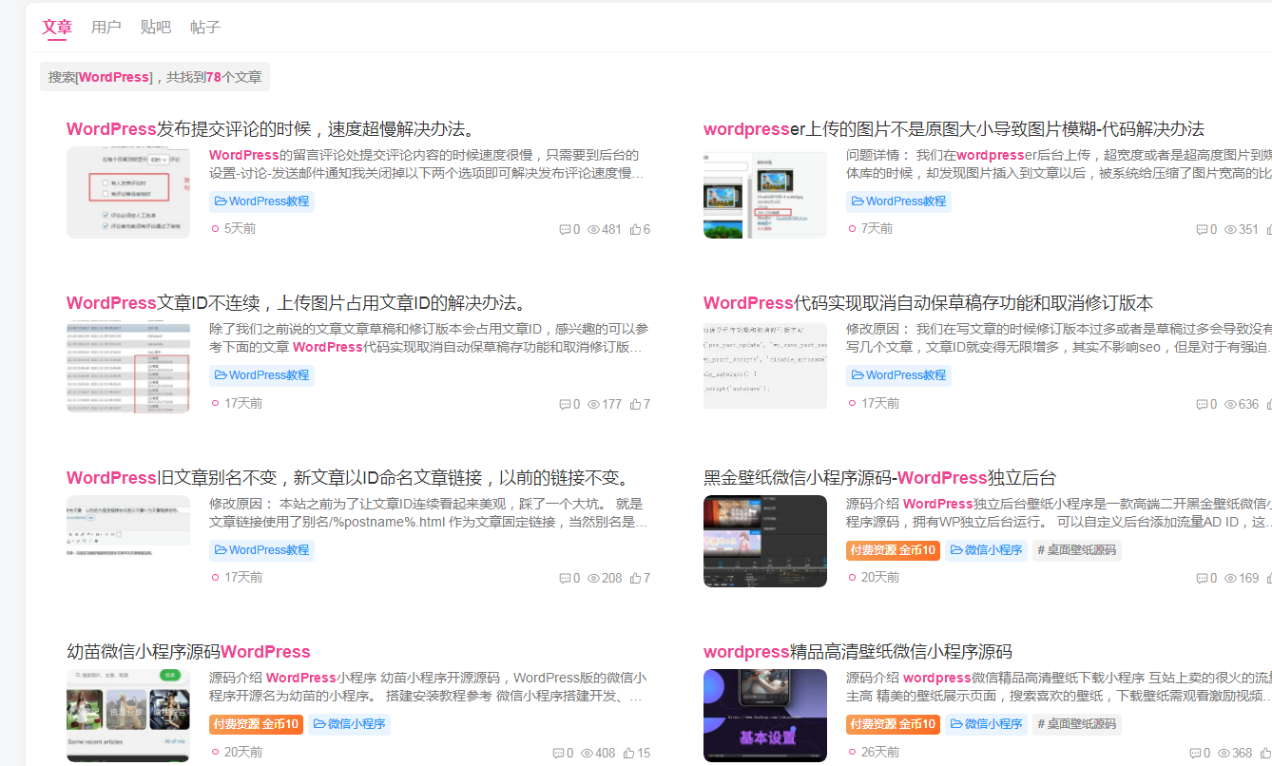This screenshot has width=1272, height=766.
Task: Click thumbnail of 黑金壁纸微信小程序 article
Action: tap(765, 541)
